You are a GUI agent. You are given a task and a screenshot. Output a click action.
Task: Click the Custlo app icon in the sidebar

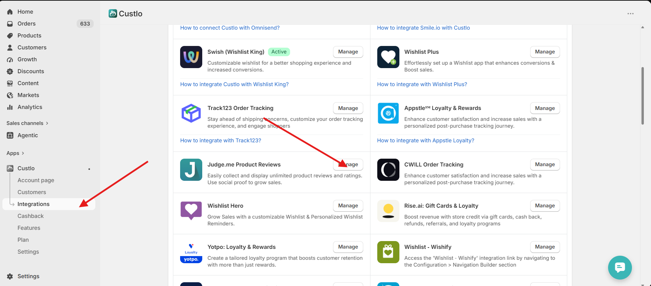(x=10, y=169)
